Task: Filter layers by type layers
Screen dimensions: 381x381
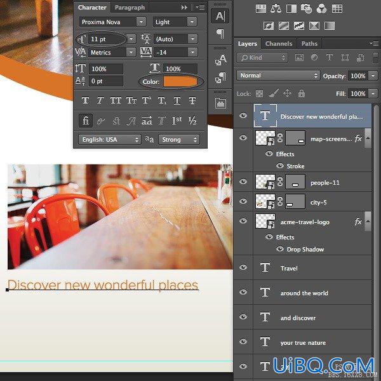Action: tap(330, 58)
